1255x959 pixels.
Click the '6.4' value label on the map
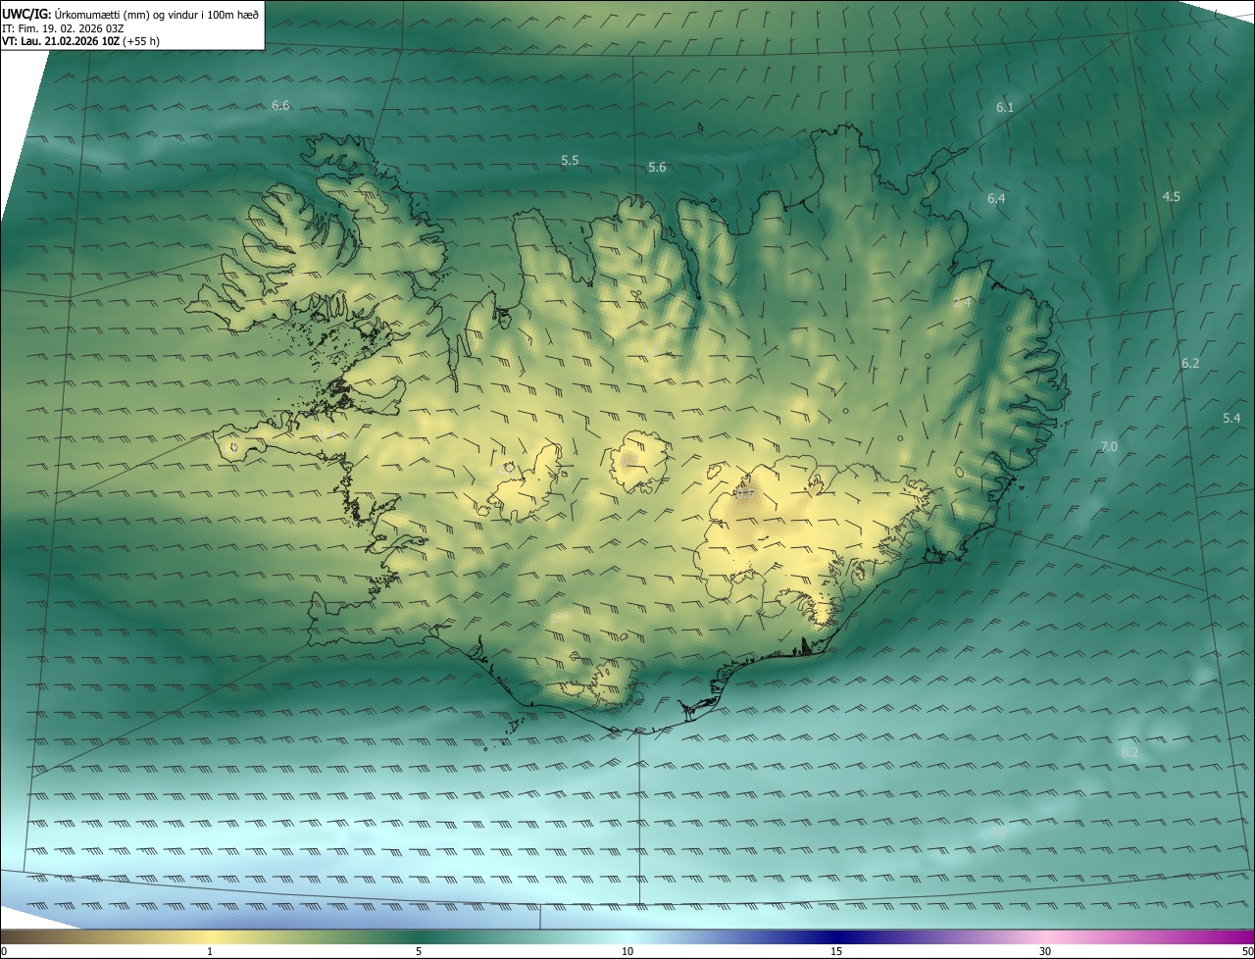996,199
